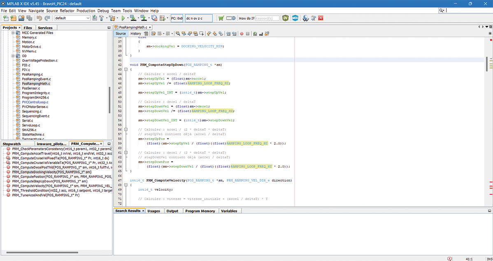Switch to the Files tab
Viewport: 493px width, 261px height.
(28, 28)
